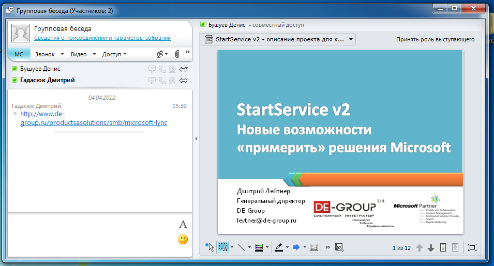The image size is (494, 266).
Task: Expand the Звонок dropdown arrow
Action: (63, 54)
